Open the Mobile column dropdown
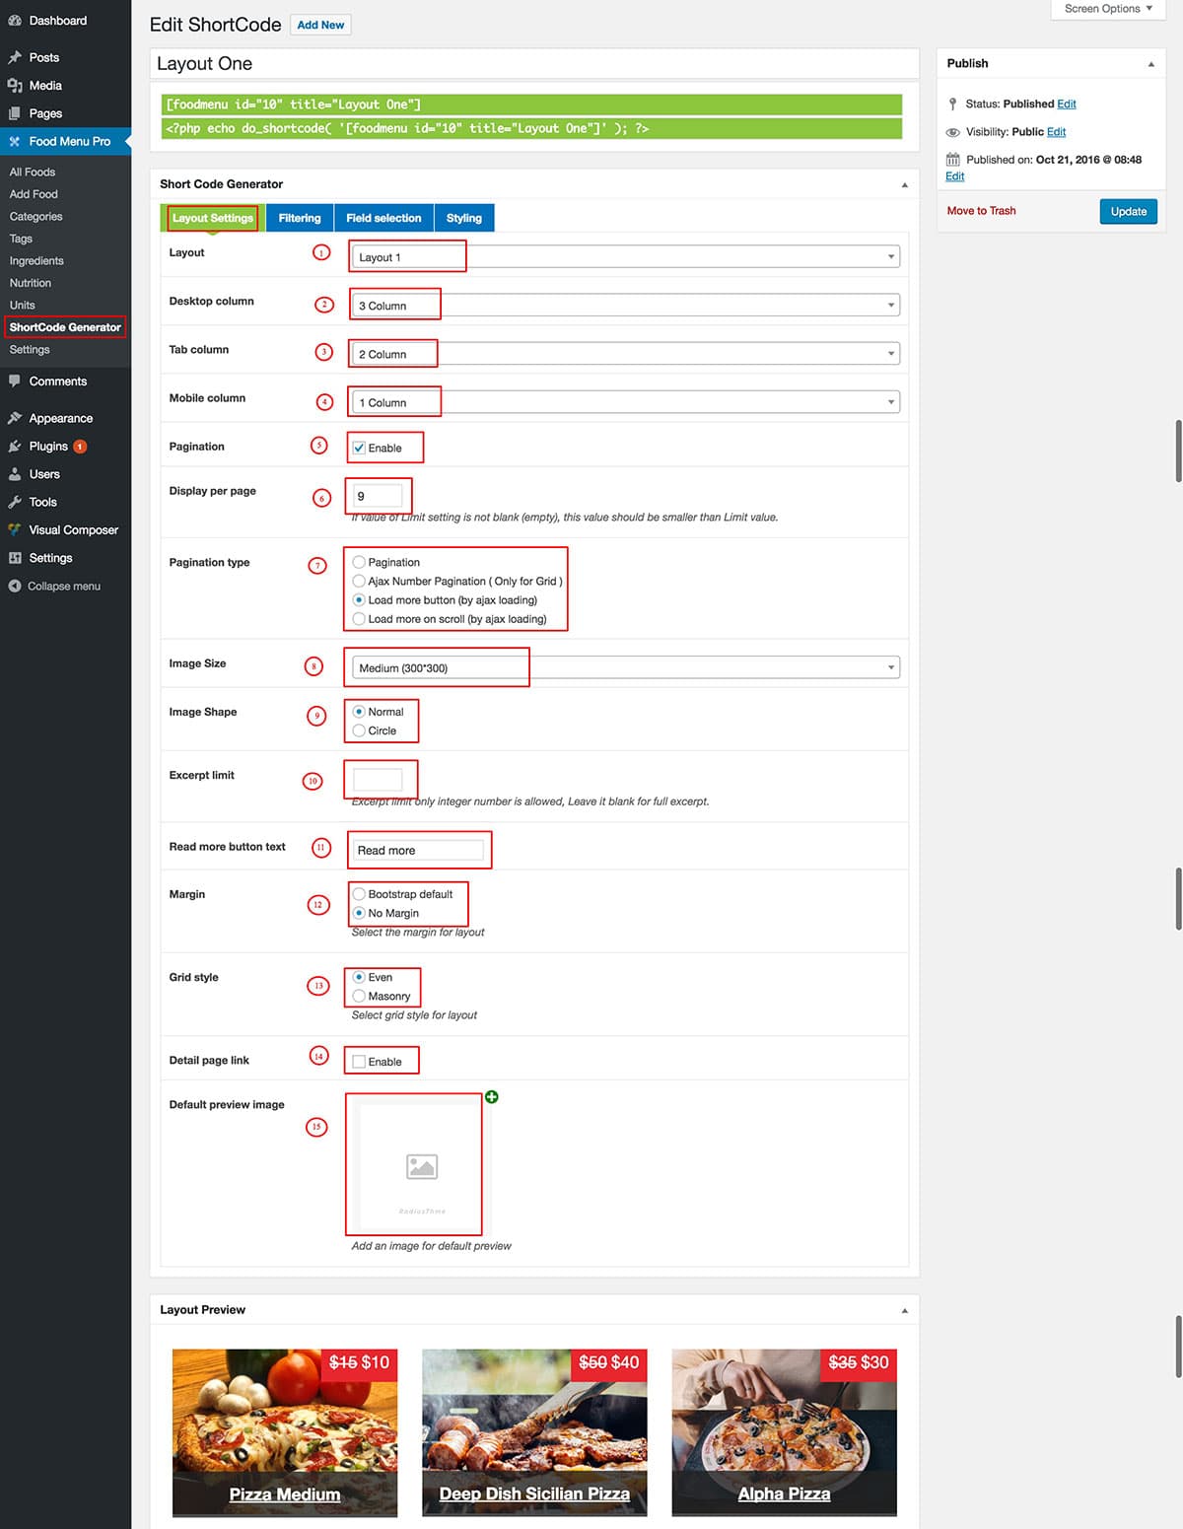 click(626, 402)
